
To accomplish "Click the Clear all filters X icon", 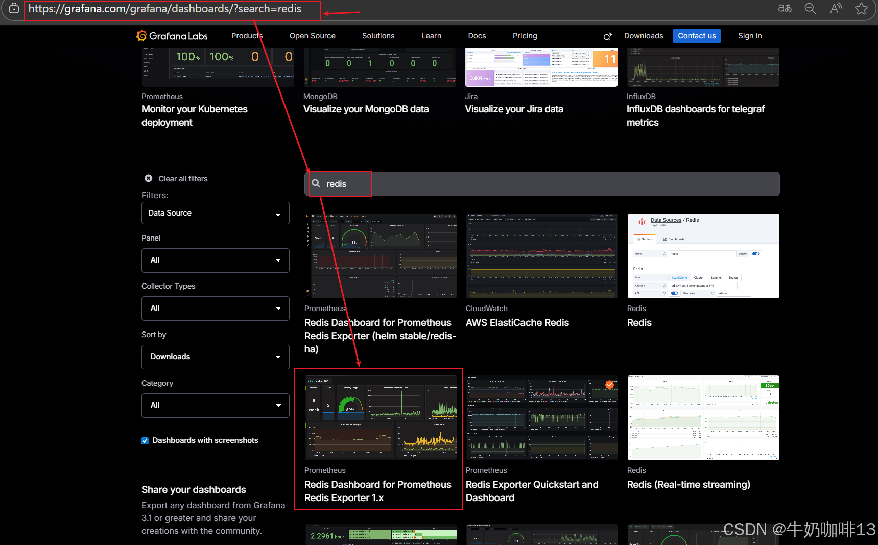I will [148, 178].
